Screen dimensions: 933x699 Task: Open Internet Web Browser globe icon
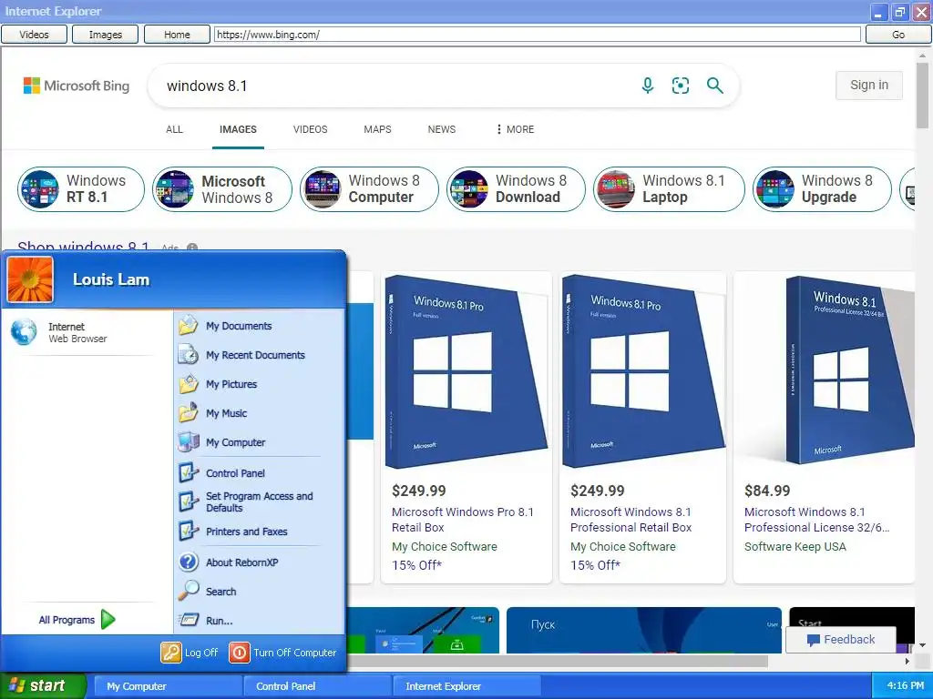coord(24,332)
